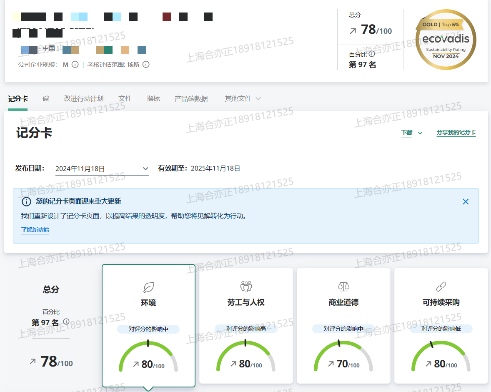The width and height of the screenshot is (491, 392).
Task: Go to the 产品碳数据 tab
Action: 191,99
